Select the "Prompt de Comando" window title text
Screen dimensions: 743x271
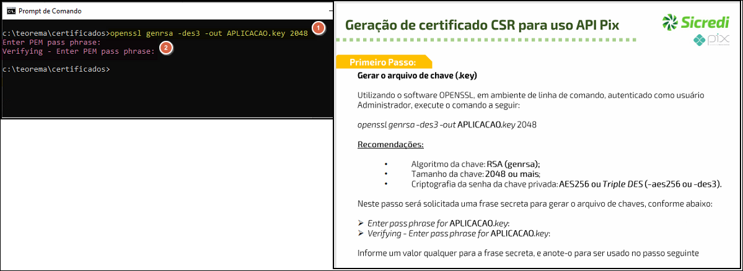50,11
